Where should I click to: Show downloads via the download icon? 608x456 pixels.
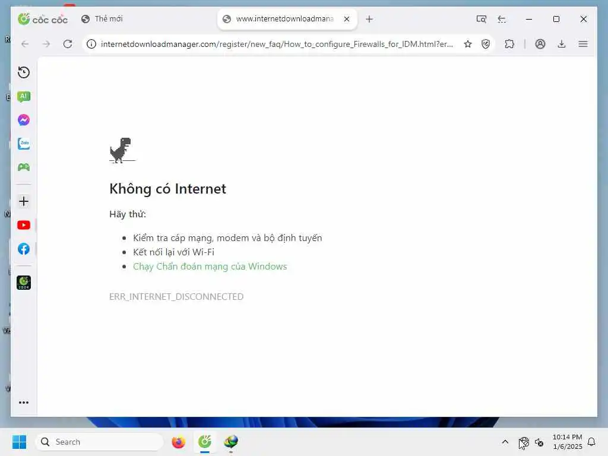point(562,44)
